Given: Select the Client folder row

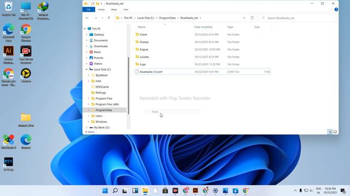Looking at the screenshot, I should click(x=203, y=34).
